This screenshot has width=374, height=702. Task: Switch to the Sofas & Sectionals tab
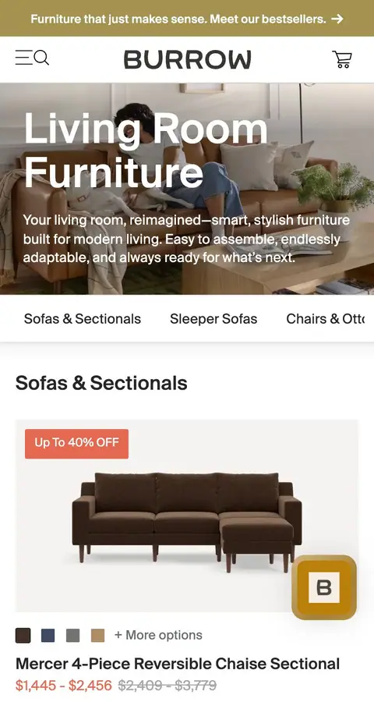[83, 319]
